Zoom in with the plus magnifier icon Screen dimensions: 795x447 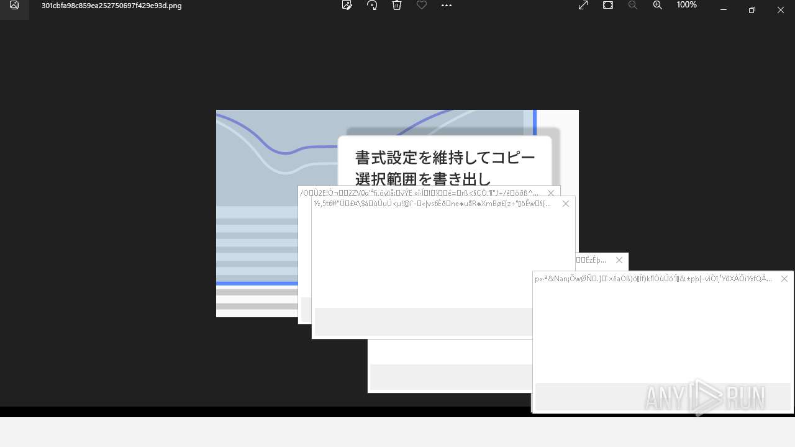tap(658, 6)
